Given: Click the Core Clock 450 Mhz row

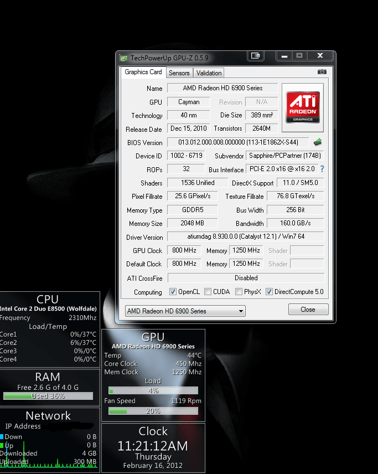Looking at the screenshot, I should click(153, 364).
